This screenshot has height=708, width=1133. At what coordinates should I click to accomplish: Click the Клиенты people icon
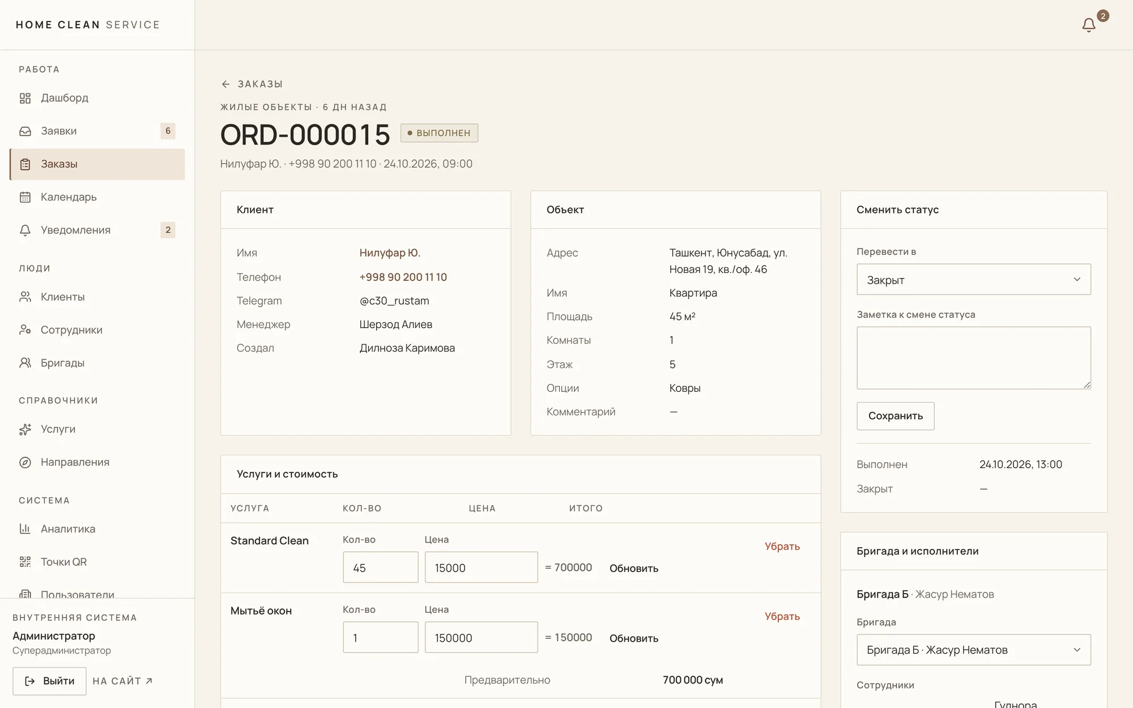coord(25,297)
